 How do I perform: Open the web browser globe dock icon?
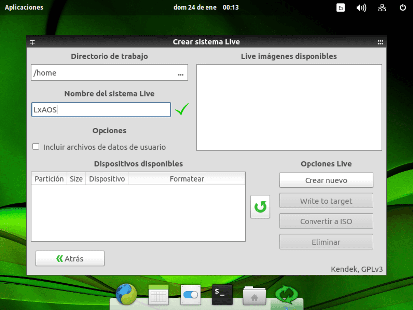coord(126,294)
